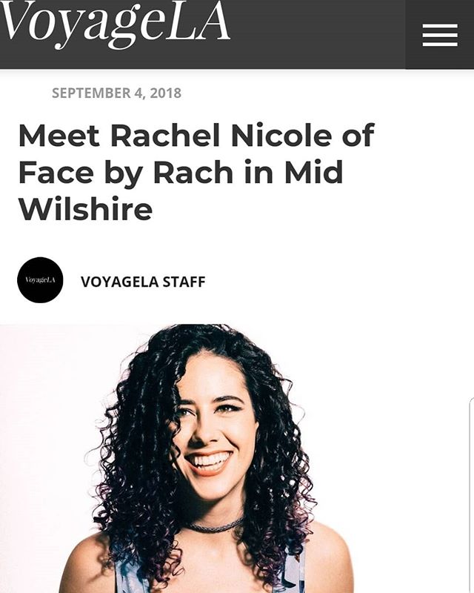Click the Meet Rachel Nicole article headline
Image resolution: width=474 pixels, height=593 pixels.
pos(196,172)
